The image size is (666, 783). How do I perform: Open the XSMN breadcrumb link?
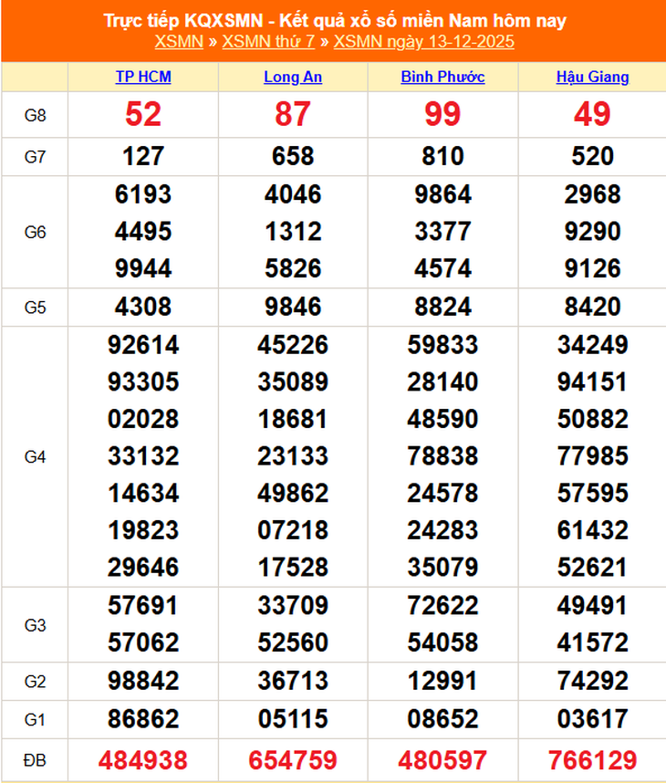[x=179, y=41]
